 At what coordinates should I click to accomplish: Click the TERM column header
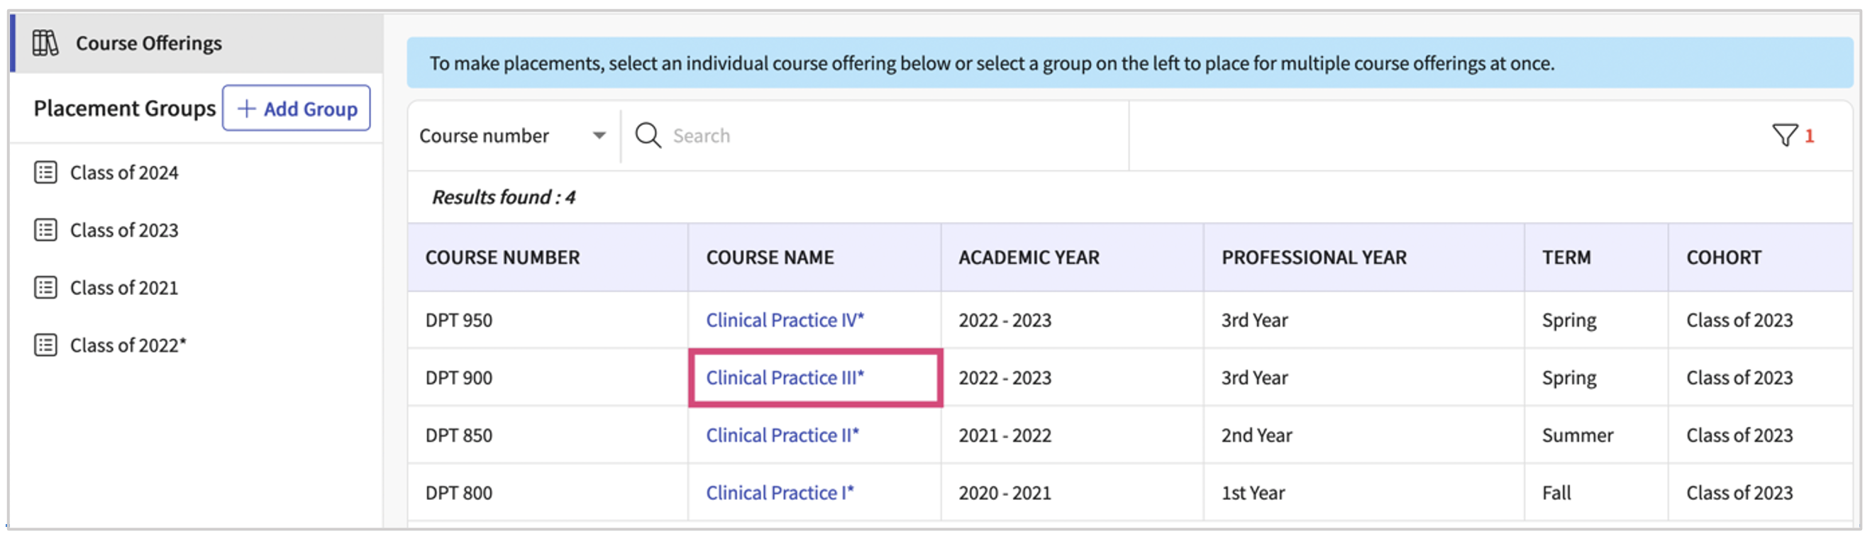pos(1566,257)
